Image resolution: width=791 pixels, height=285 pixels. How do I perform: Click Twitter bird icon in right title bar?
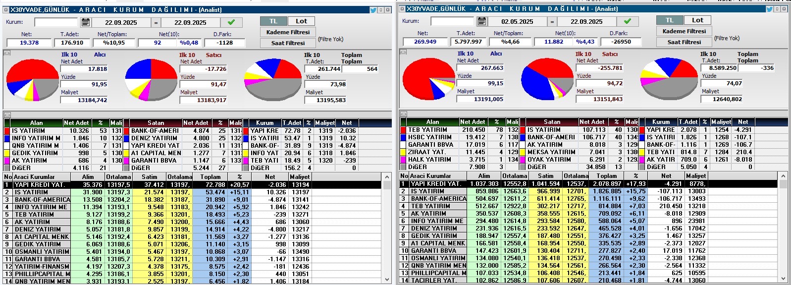[x=769, y=9]
